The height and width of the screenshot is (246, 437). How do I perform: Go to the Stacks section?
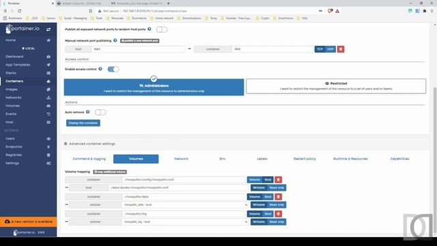tap(11, 73)
